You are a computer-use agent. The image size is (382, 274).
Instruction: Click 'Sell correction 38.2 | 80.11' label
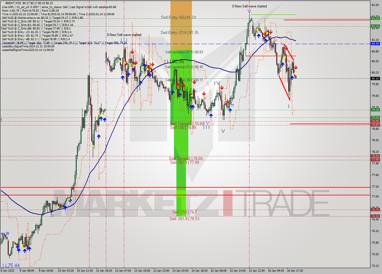click(184, 80)
